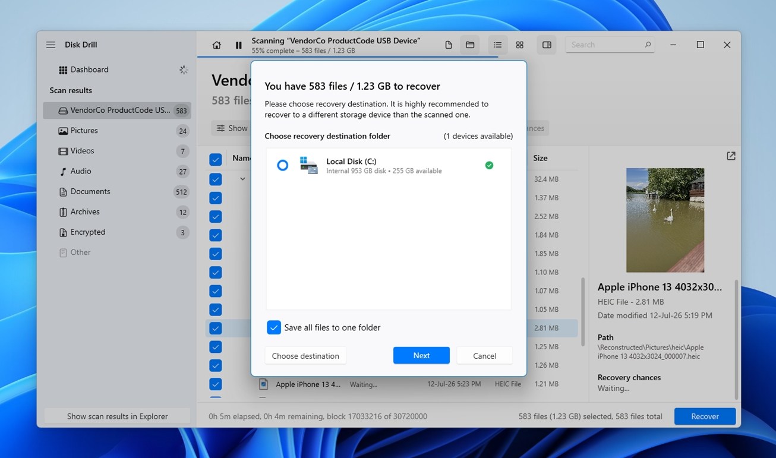Viewport: 776px width, 458px height.
Task: Click Next in recovery dialog
Action: 421,355
